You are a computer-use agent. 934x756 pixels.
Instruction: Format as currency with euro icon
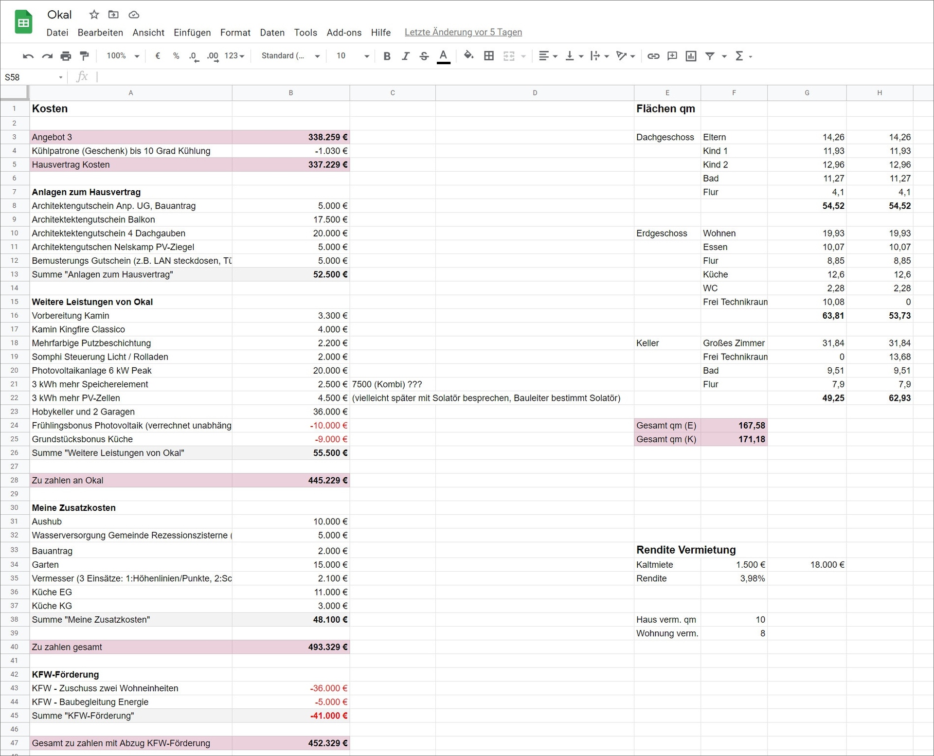(x=158, y=56)
